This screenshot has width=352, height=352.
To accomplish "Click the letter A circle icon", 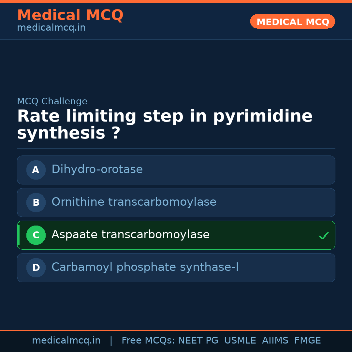I will point(36,170).
